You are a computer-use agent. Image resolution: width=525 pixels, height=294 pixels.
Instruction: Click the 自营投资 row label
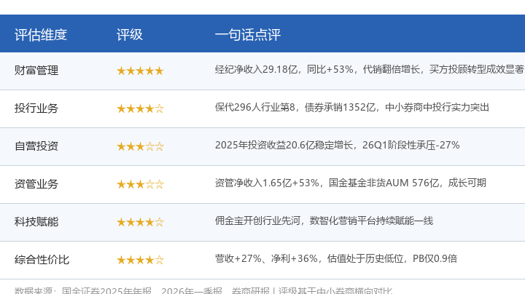pyautogui.click(x=36, y=146)
